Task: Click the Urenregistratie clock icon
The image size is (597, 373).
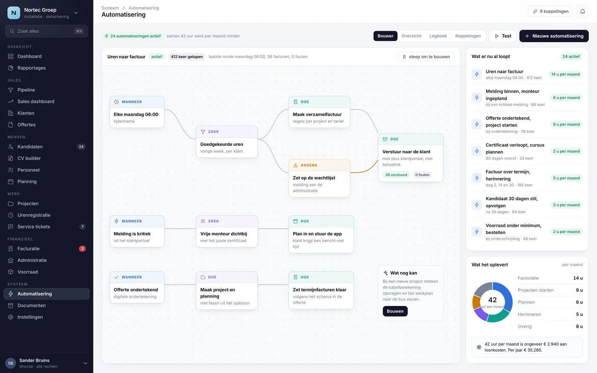Action: click(11, 215)
